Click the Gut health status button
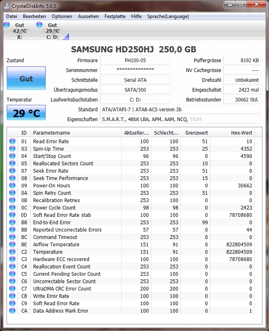 (26, 78)
